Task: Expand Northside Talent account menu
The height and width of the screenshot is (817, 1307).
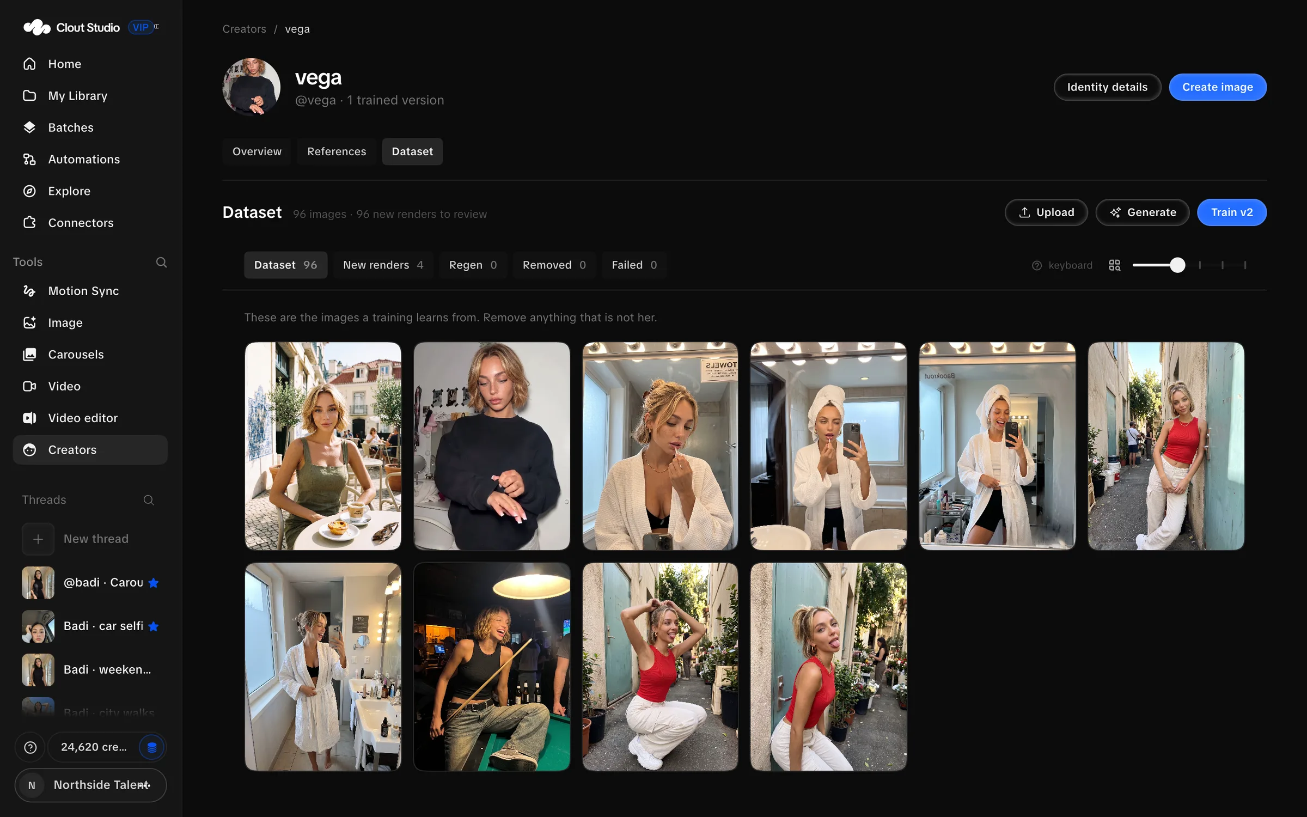Action: (x=90, y=785)
